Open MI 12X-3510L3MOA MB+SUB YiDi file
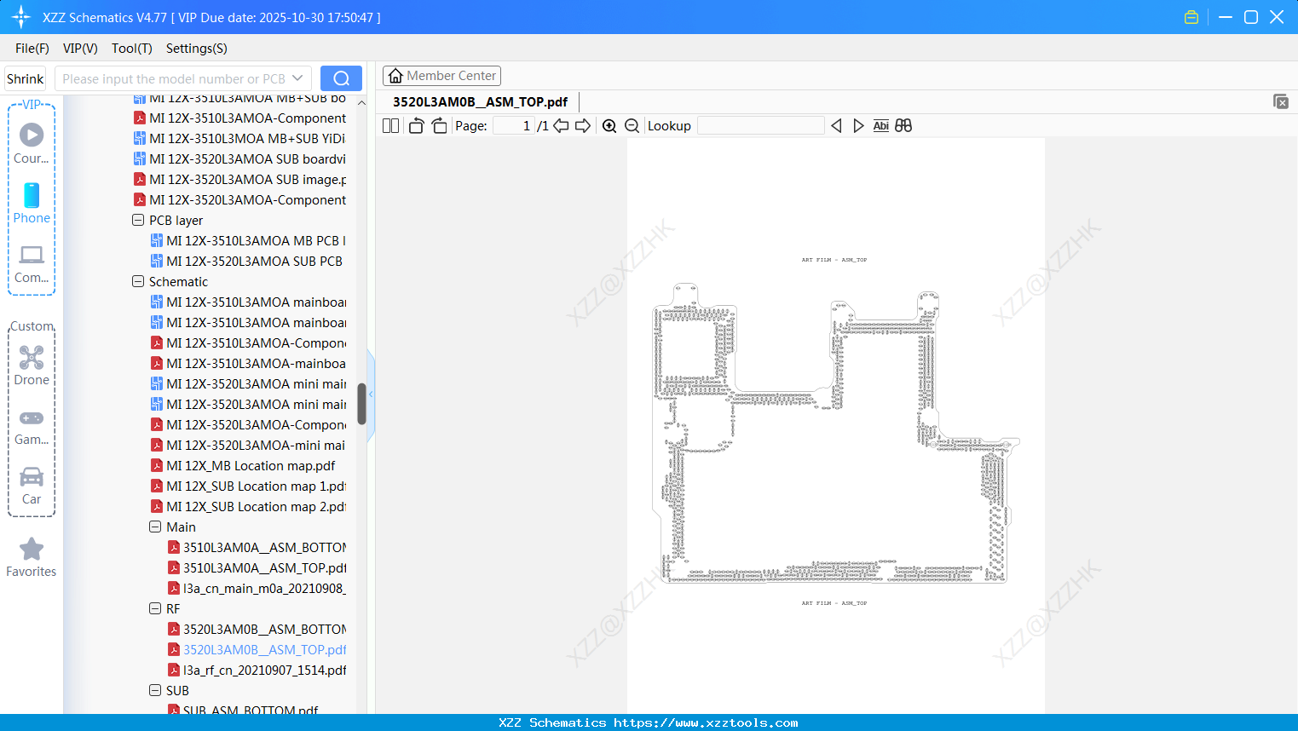 pos(239,138)
